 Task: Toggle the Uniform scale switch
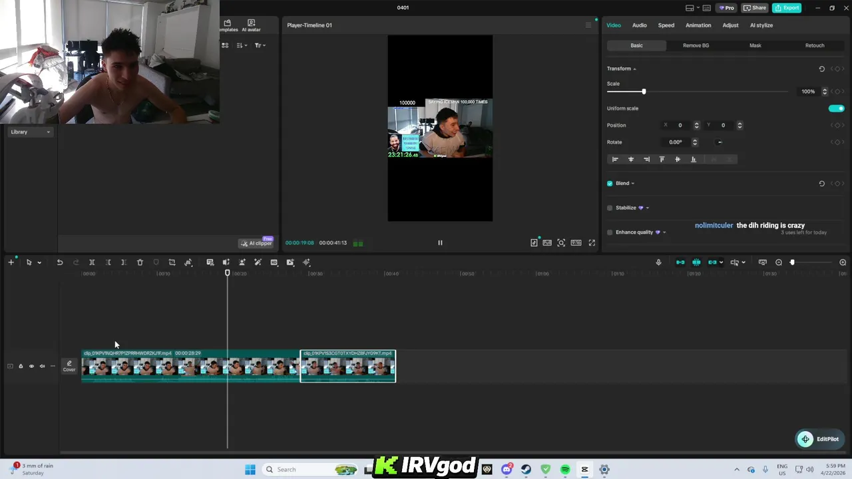pos(837,108)
